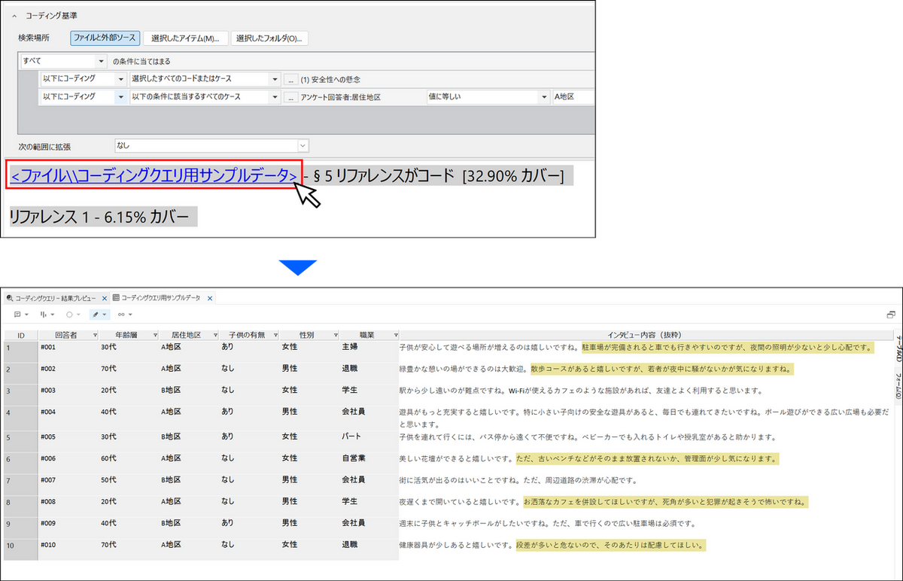The height and width of the screenshot is (581, 903).
Task: Switch to コーディングクエリ用サンプルデータ tab
Action: pos(160,298)
